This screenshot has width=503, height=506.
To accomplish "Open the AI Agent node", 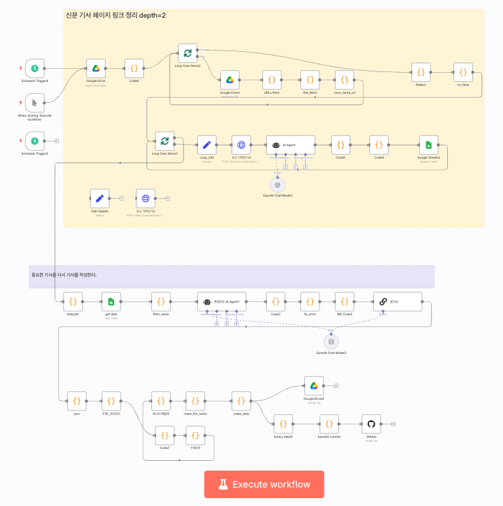I will (291, 145).
